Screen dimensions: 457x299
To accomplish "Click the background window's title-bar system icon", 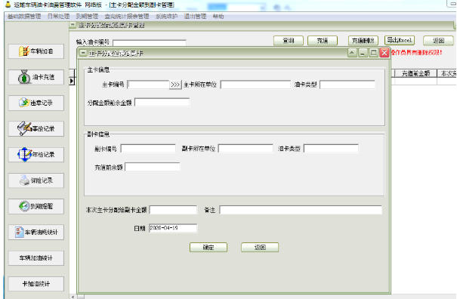I will [x=73, y=26].
